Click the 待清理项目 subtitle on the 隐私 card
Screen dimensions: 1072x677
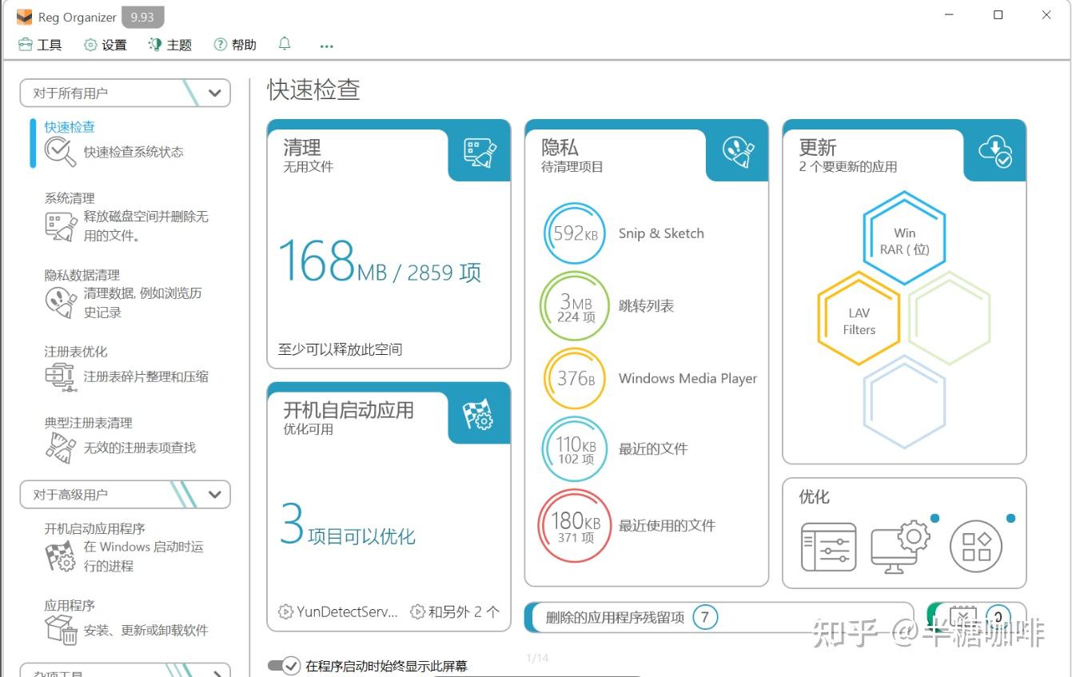point(572,167)
